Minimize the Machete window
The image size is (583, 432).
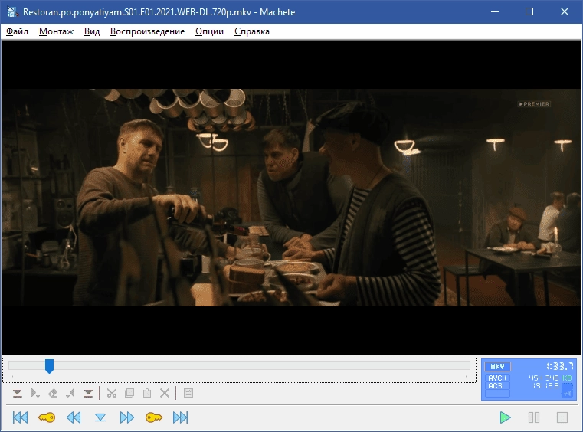click(x=494, y=12)
